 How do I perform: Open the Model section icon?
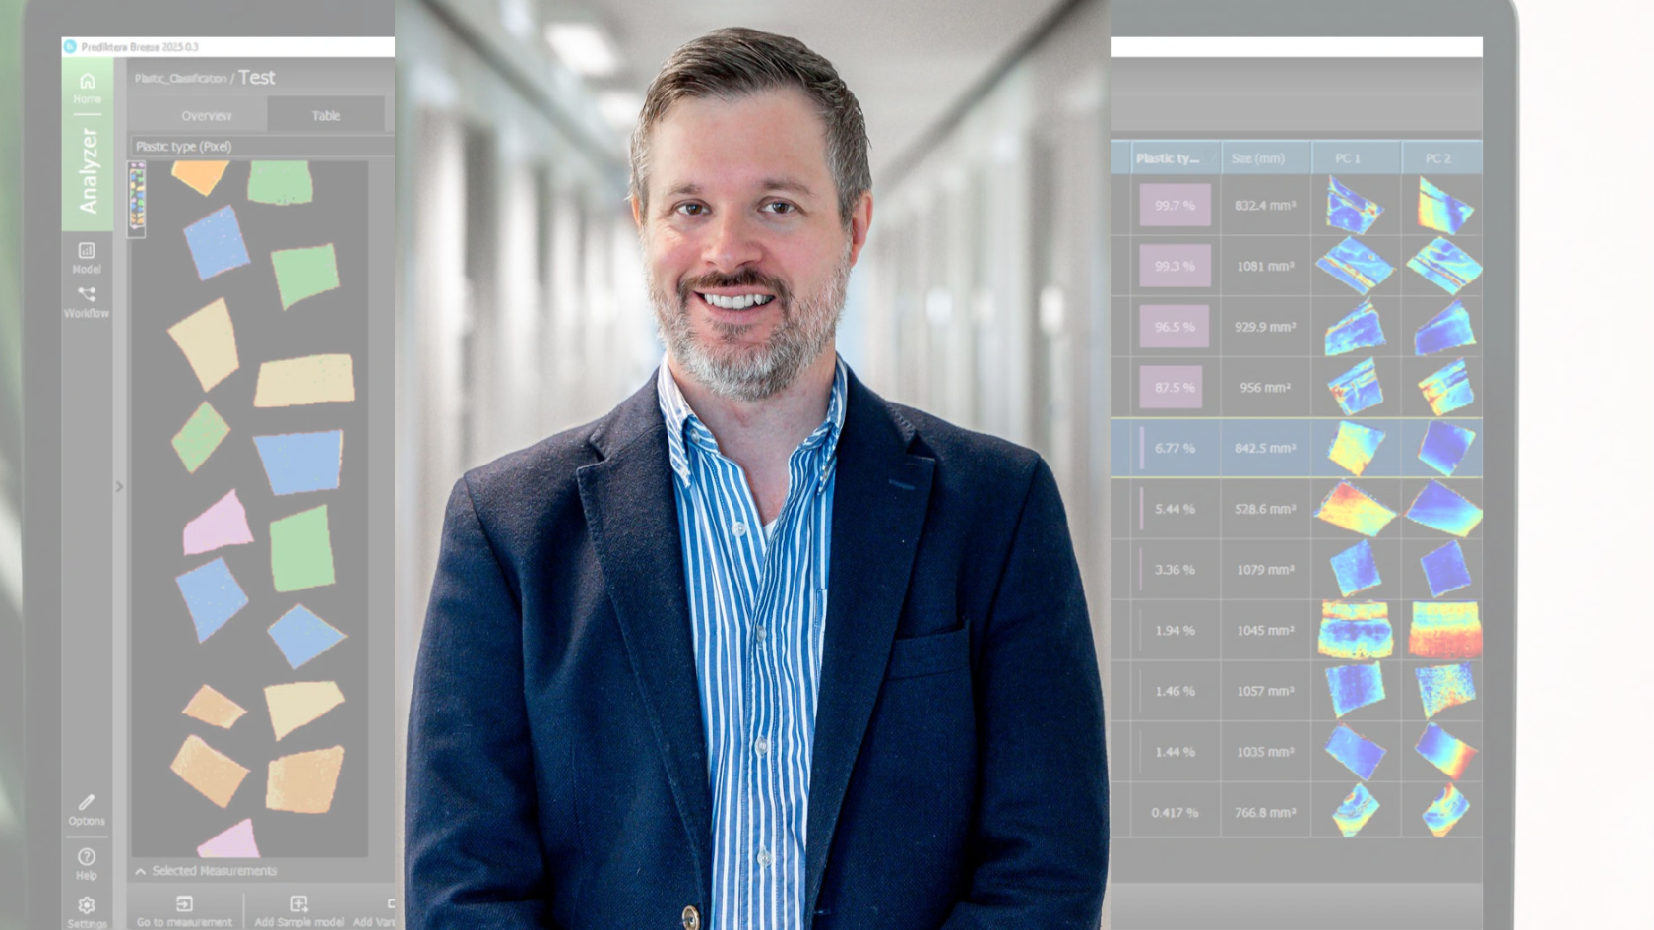pyautogui.click(x=87, y=253)
